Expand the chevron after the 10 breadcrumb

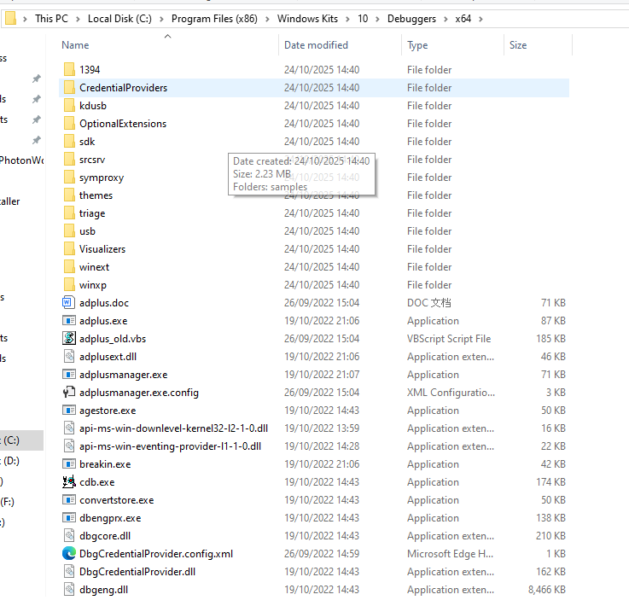[x=377, y=19]
